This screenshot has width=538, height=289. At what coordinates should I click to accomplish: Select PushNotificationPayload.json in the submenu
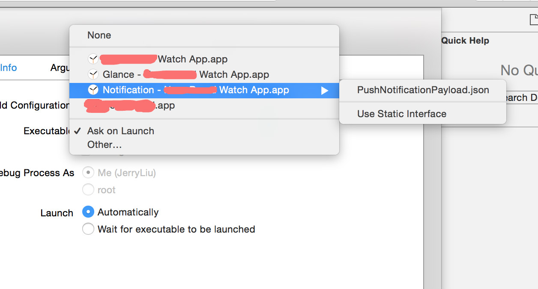(423, 90)
